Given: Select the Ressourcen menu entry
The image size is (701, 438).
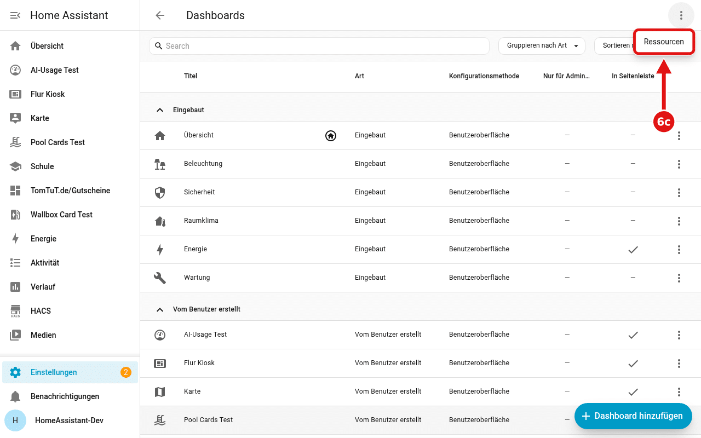Looking at the screenshot, I should point(664,42).
